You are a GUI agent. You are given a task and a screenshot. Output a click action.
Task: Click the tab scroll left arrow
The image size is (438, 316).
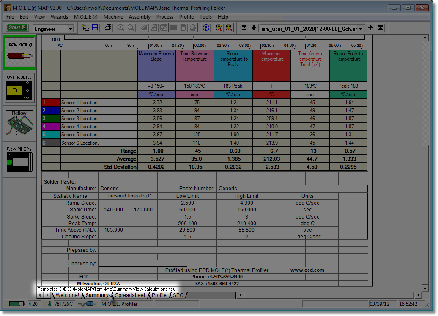point(40,295)
